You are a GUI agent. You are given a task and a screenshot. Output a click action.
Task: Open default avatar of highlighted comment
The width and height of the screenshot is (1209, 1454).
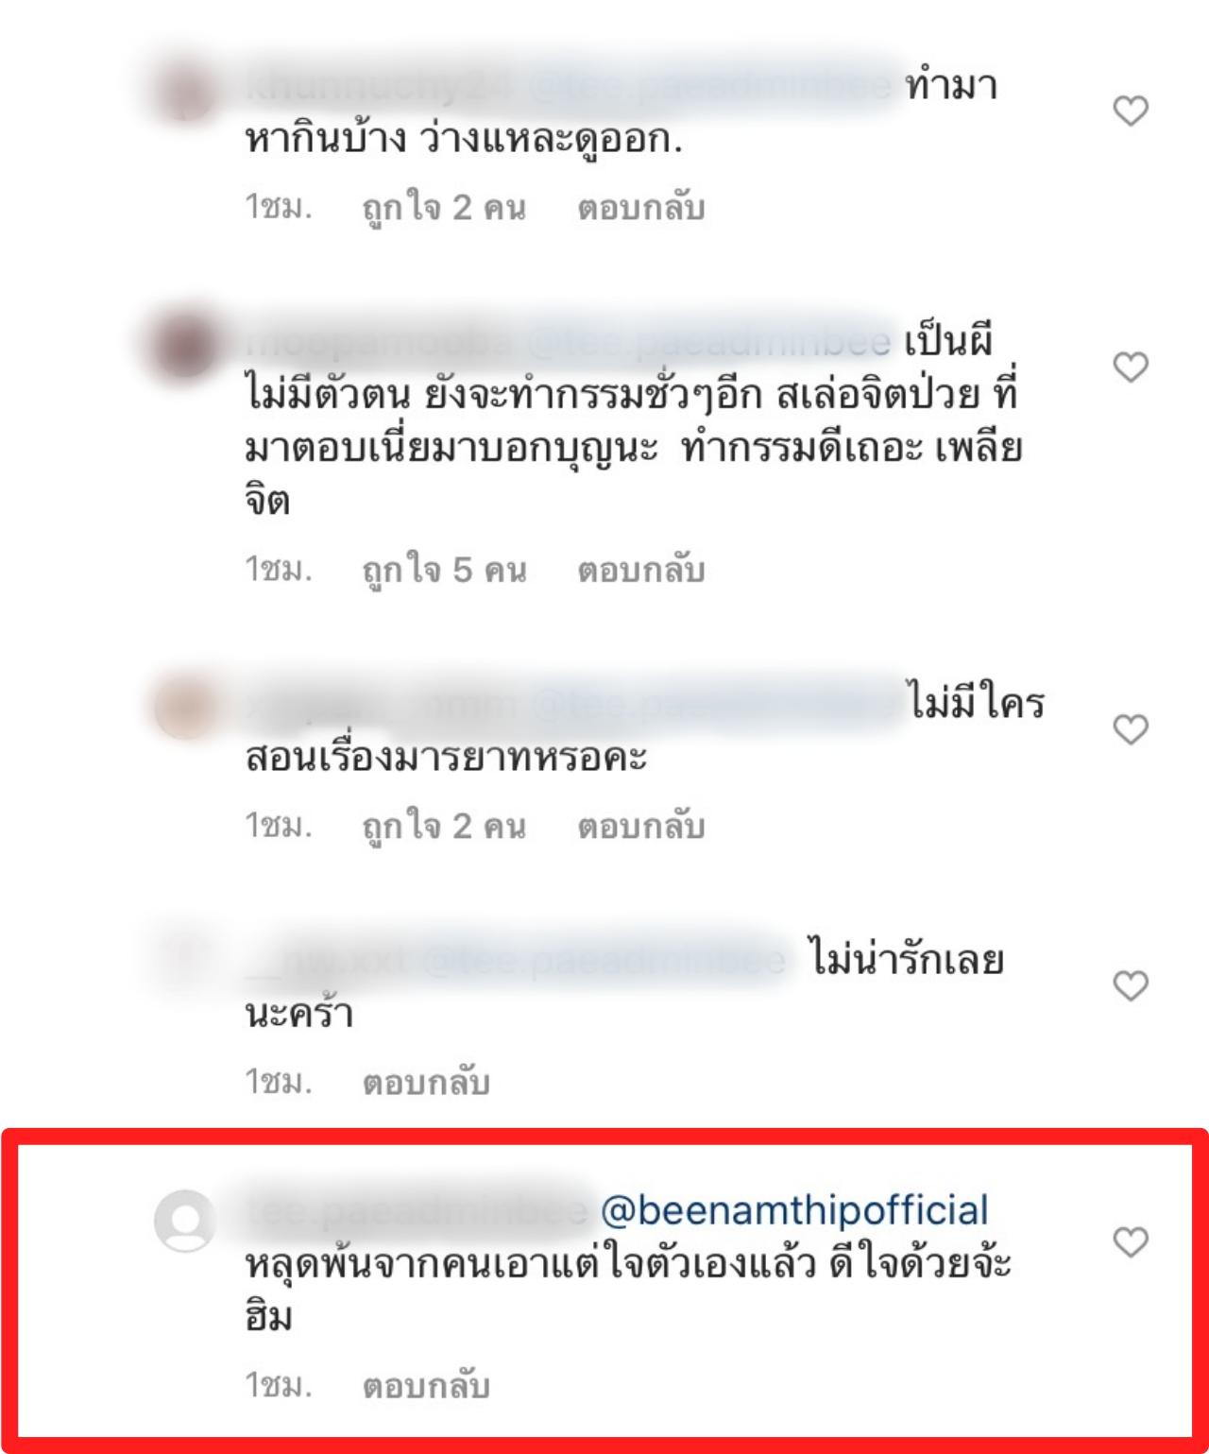(185, 1221)
